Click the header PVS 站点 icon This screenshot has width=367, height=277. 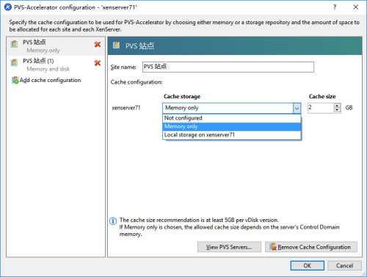[x=116, y=45]
